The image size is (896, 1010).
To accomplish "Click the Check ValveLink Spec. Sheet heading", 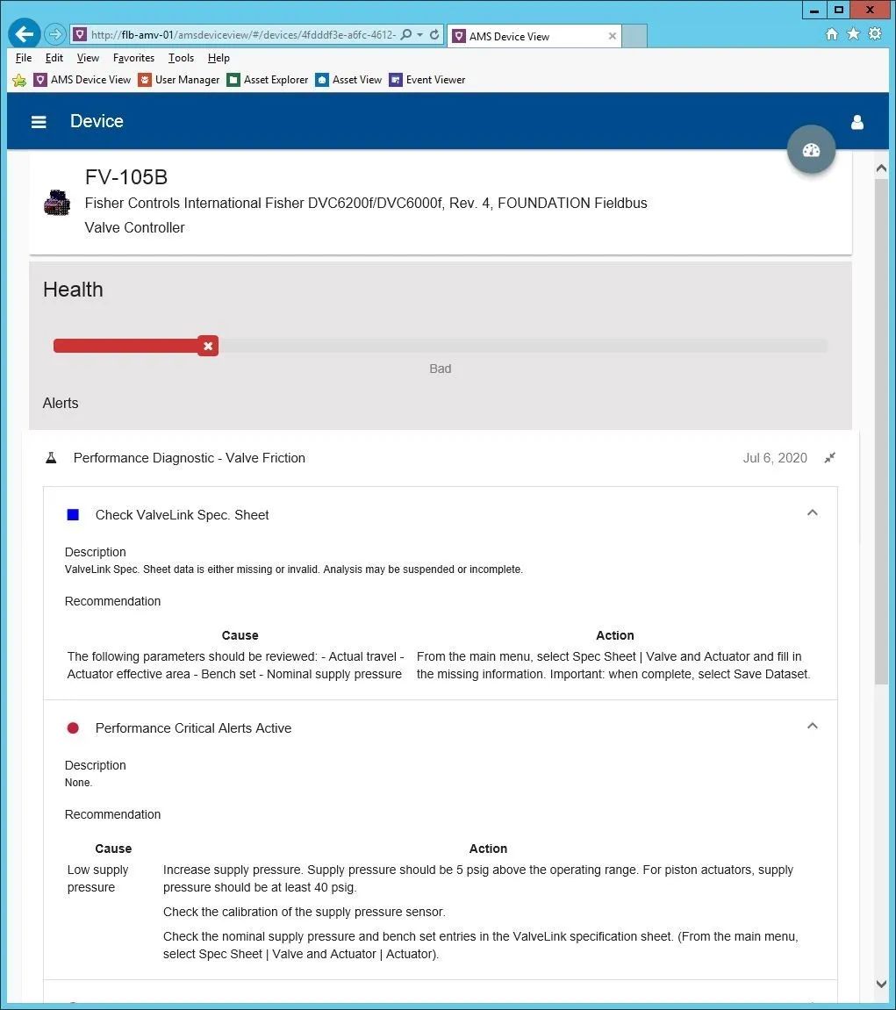I will (x=183, y=515).
